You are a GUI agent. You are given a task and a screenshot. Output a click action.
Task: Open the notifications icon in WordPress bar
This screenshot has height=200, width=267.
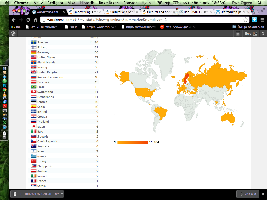click(238, 34)
